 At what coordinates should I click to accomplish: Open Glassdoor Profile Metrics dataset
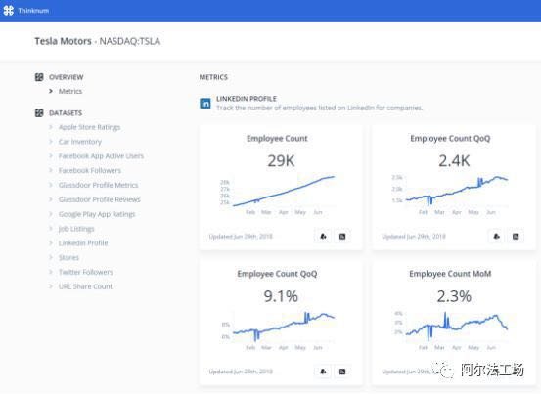99,185
